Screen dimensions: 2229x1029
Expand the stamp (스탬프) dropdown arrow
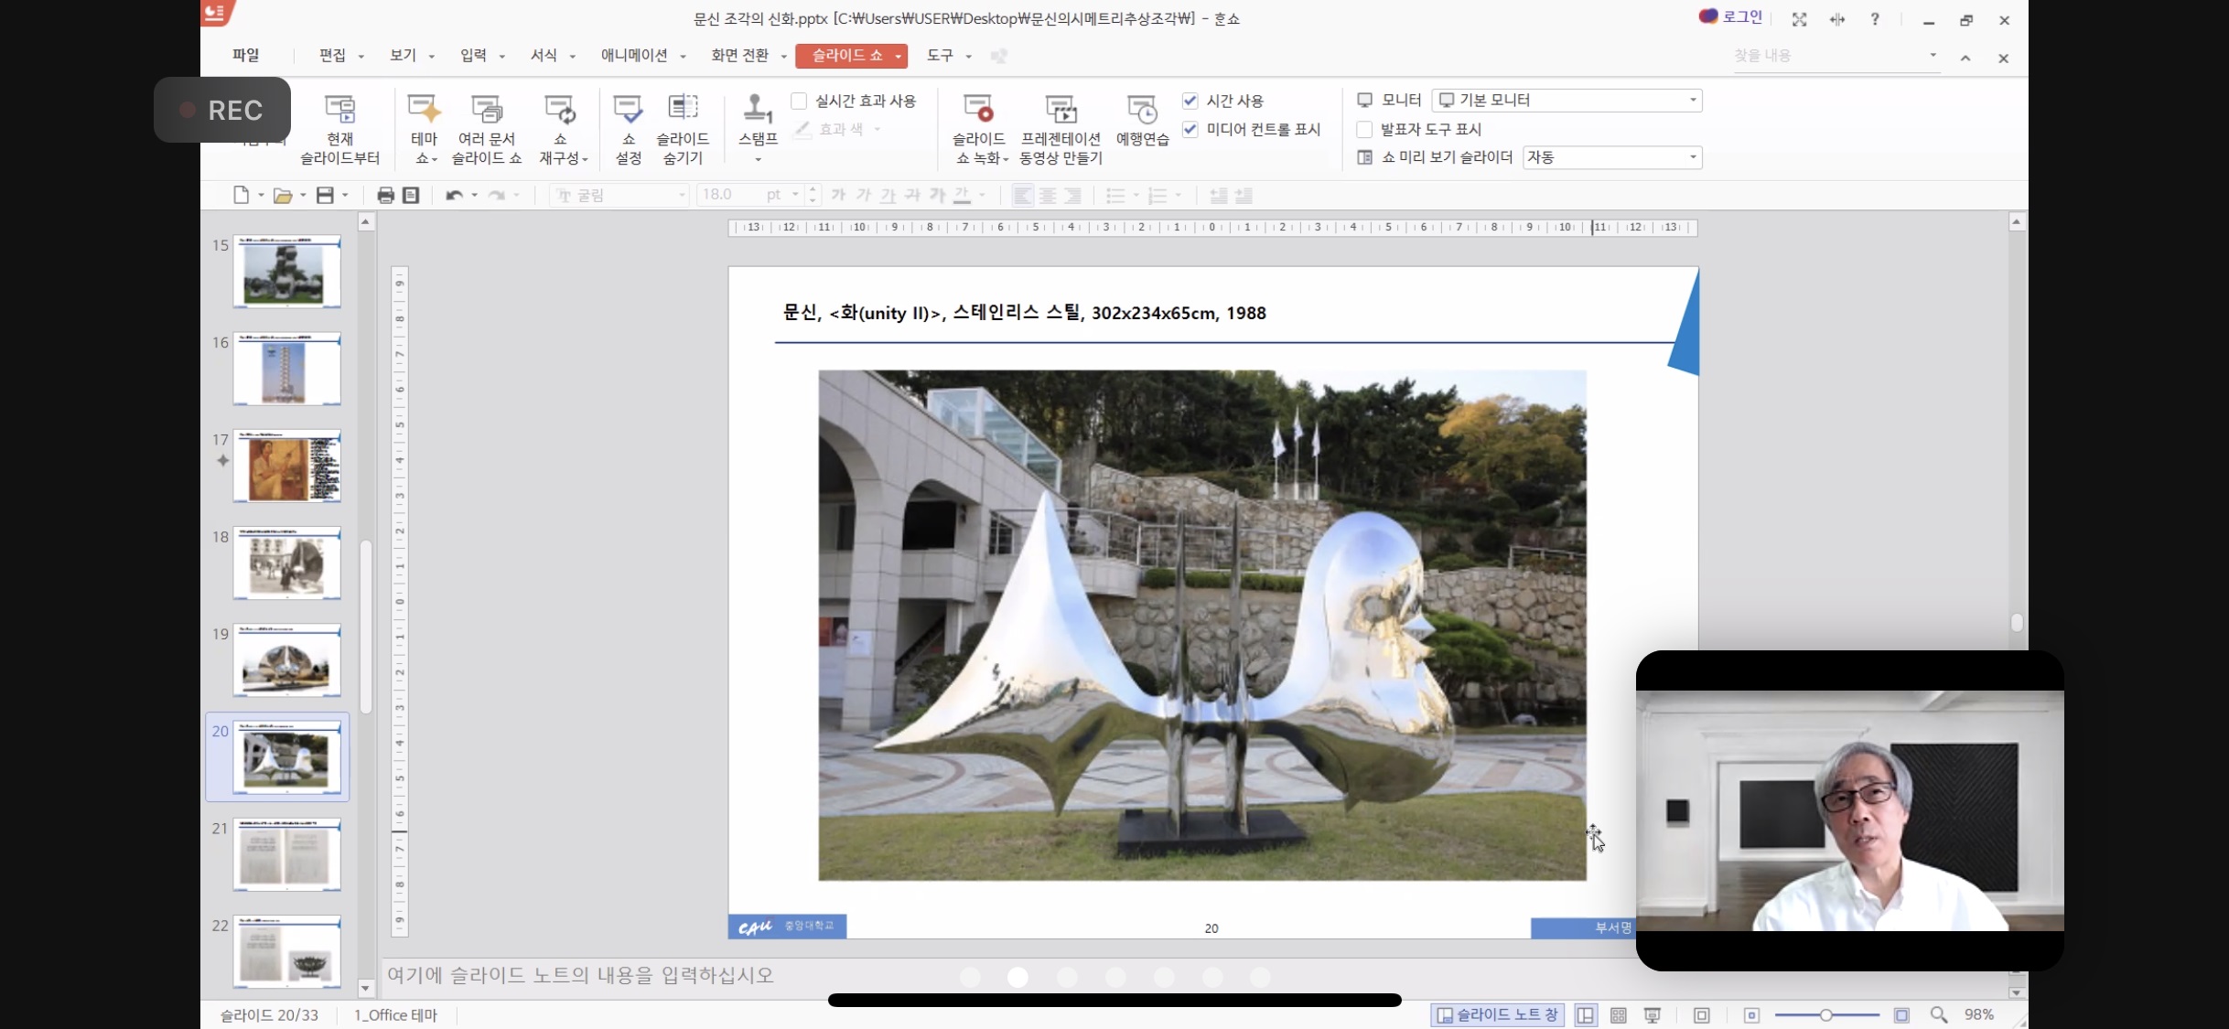click(758, 160)
